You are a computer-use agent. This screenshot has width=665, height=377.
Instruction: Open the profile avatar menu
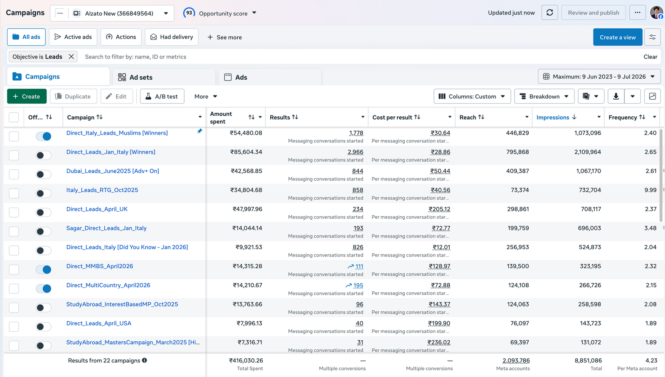coord(656,12)
